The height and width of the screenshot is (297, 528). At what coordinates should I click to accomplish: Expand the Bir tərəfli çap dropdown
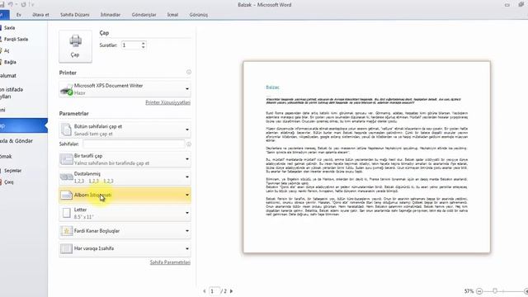point(125,159)
